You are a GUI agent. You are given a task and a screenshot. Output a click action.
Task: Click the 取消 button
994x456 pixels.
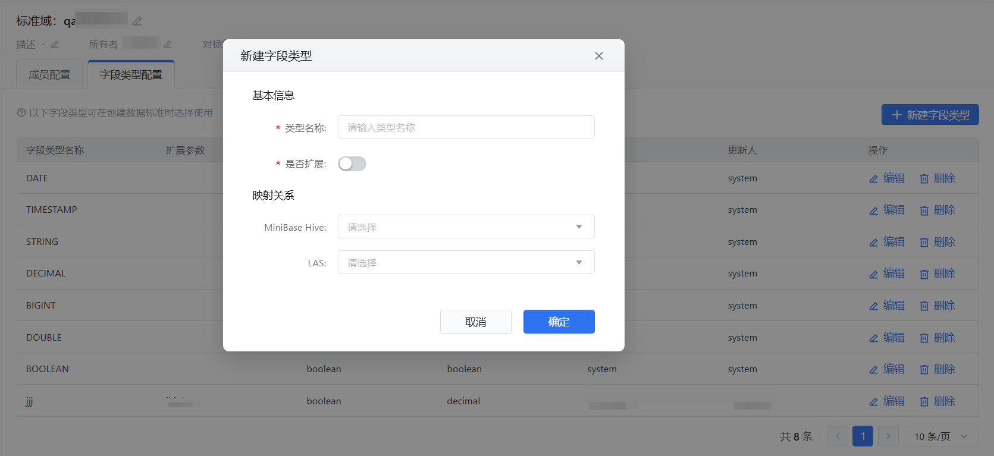[x=476, y=322]
